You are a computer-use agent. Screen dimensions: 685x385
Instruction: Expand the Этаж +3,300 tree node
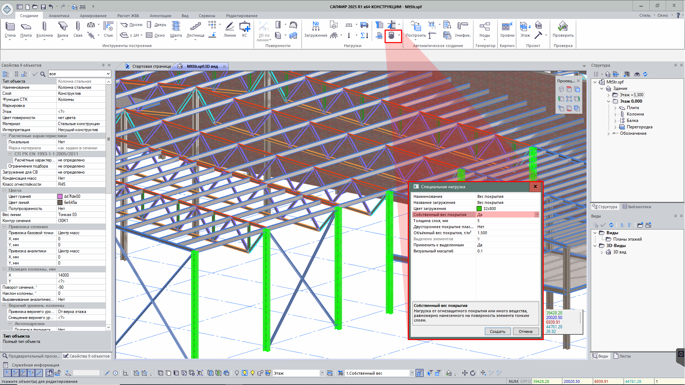[x=609, y=95]
